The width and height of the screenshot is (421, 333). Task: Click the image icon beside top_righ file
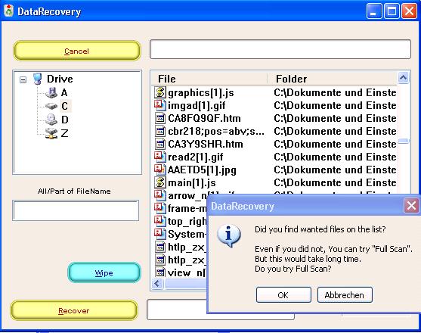click(x=160, y=221)
